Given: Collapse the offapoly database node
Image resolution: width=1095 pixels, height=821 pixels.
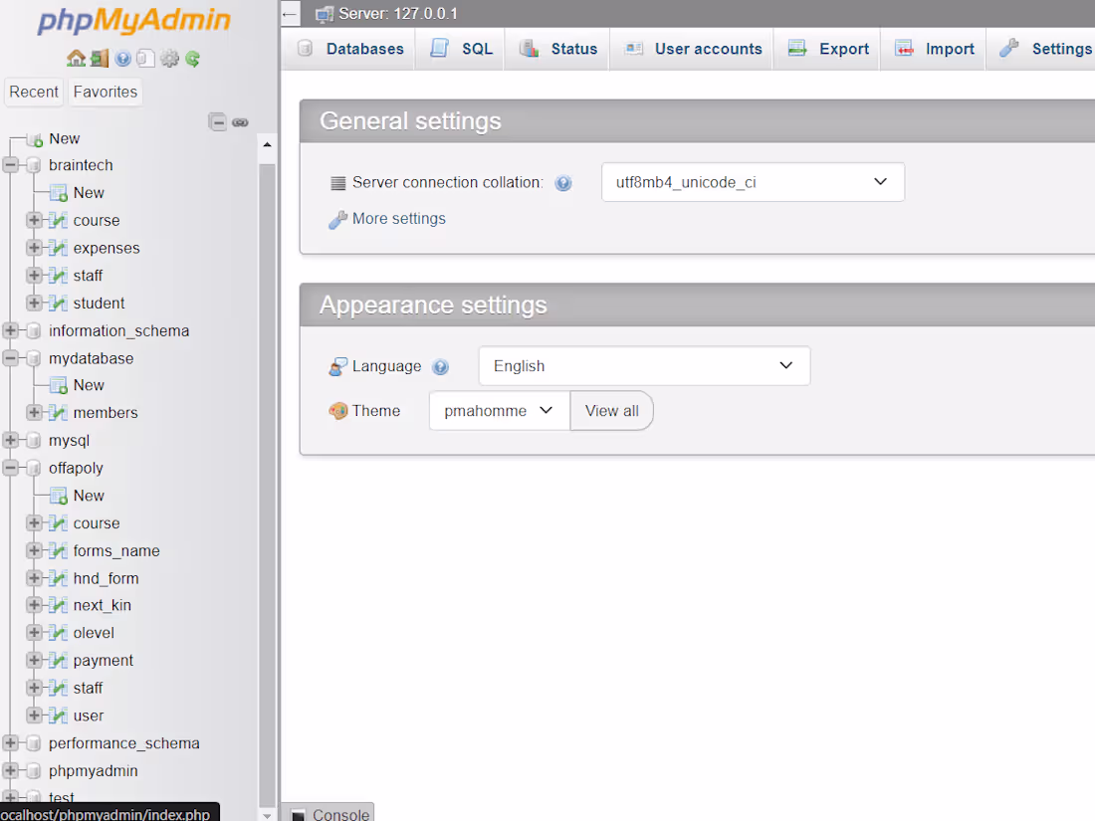Looking at the screenshot, I should point(11,468).
